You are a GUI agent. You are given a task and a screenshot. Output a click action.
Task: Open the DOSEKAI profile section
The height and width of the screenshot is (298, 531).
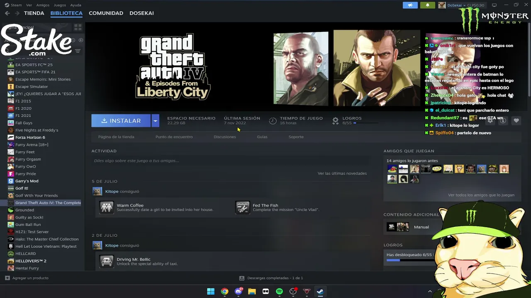(141, 13)
